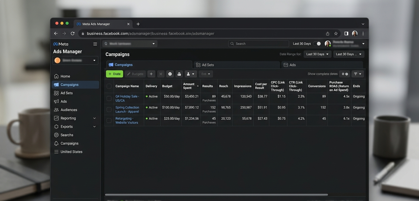The image size is (419, 201).
Task: Click the 6.1x ROAS value
Action: [x=346, y=119]
